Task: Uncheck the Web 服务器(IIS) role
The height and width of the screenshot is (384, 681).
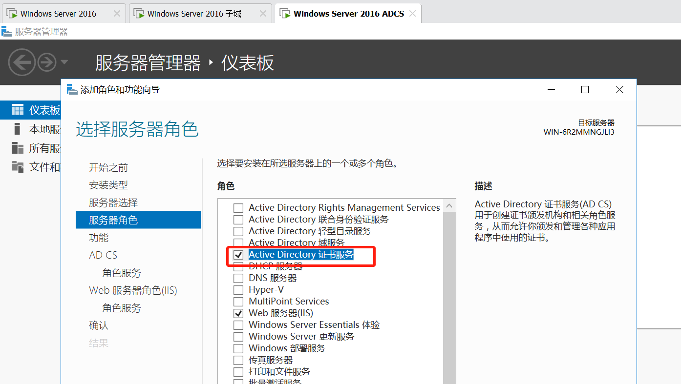Action: 238,313
